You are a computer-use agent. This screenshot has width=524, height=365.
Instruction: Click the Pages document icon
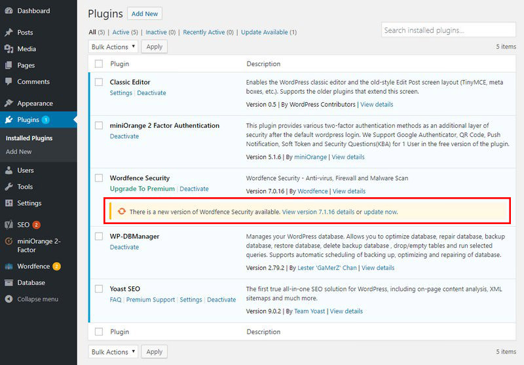click(x=9, y=65)
